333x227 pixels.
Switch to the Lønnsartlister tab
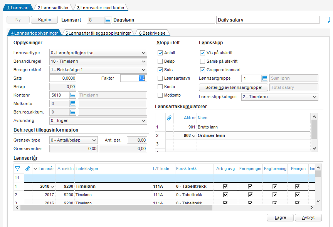tap(54, 8)
